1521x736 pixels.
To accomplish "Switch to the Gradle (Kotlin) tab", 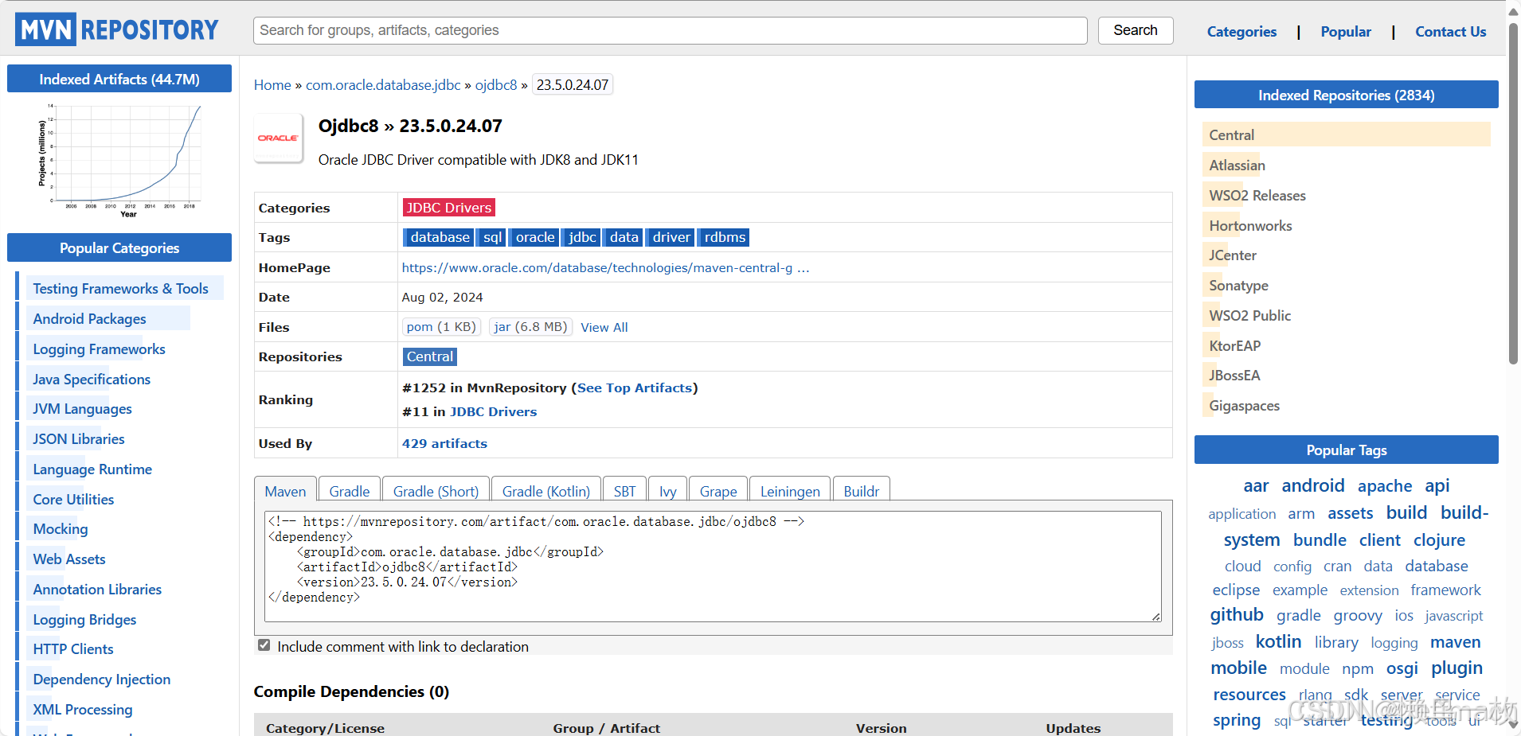I will [x=546, y=490].
